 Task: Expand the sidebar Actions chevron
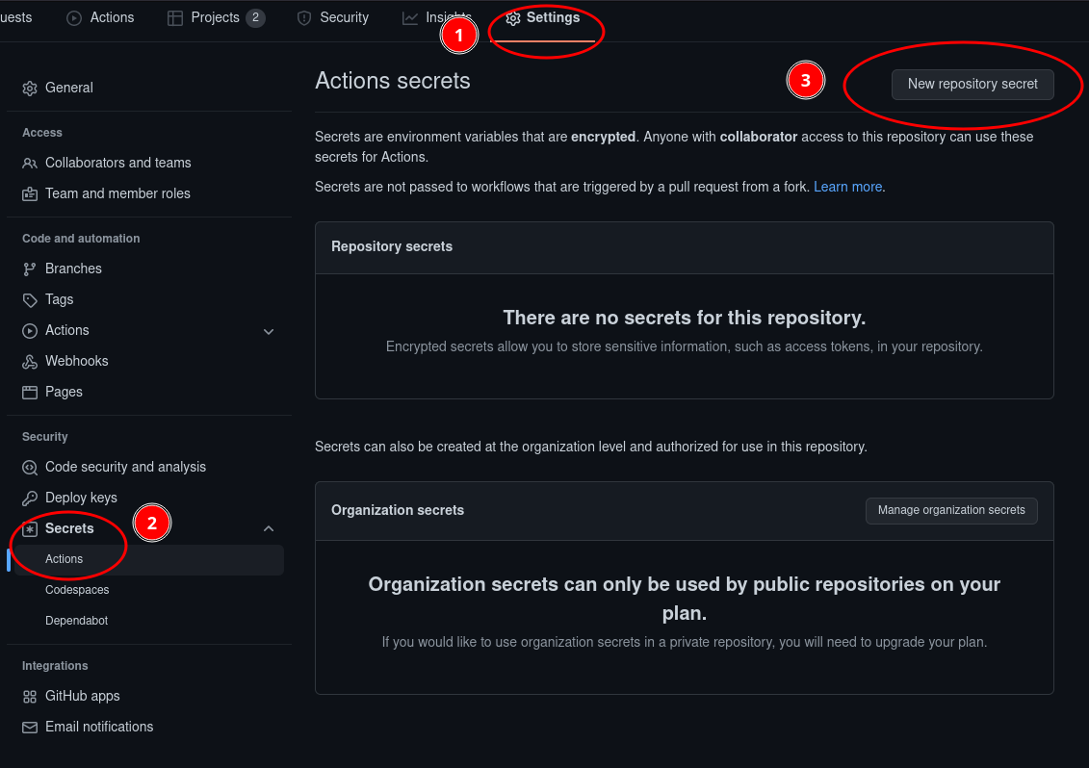[x=269, y=332]
